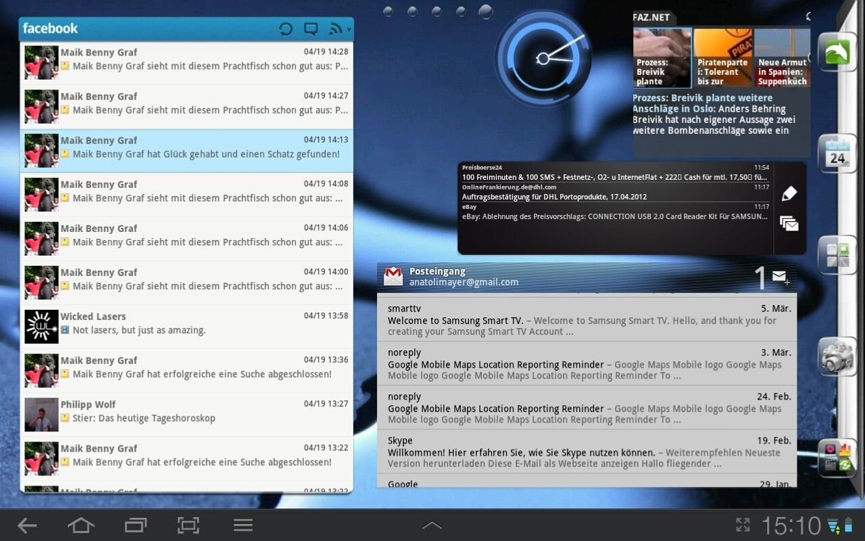
Task: Open Maik Benny Graf post from 14:08
Action: 187,195
